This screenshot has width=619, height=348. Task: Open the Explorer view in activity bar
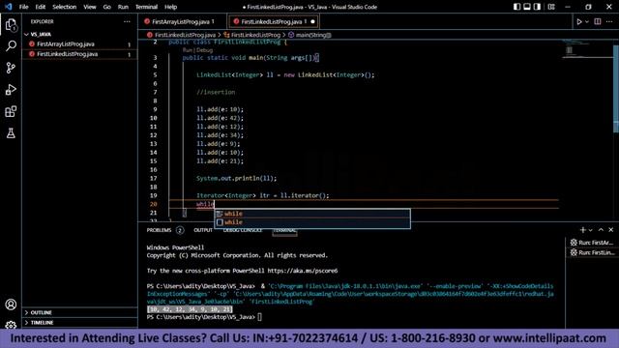tap(11, 25)
